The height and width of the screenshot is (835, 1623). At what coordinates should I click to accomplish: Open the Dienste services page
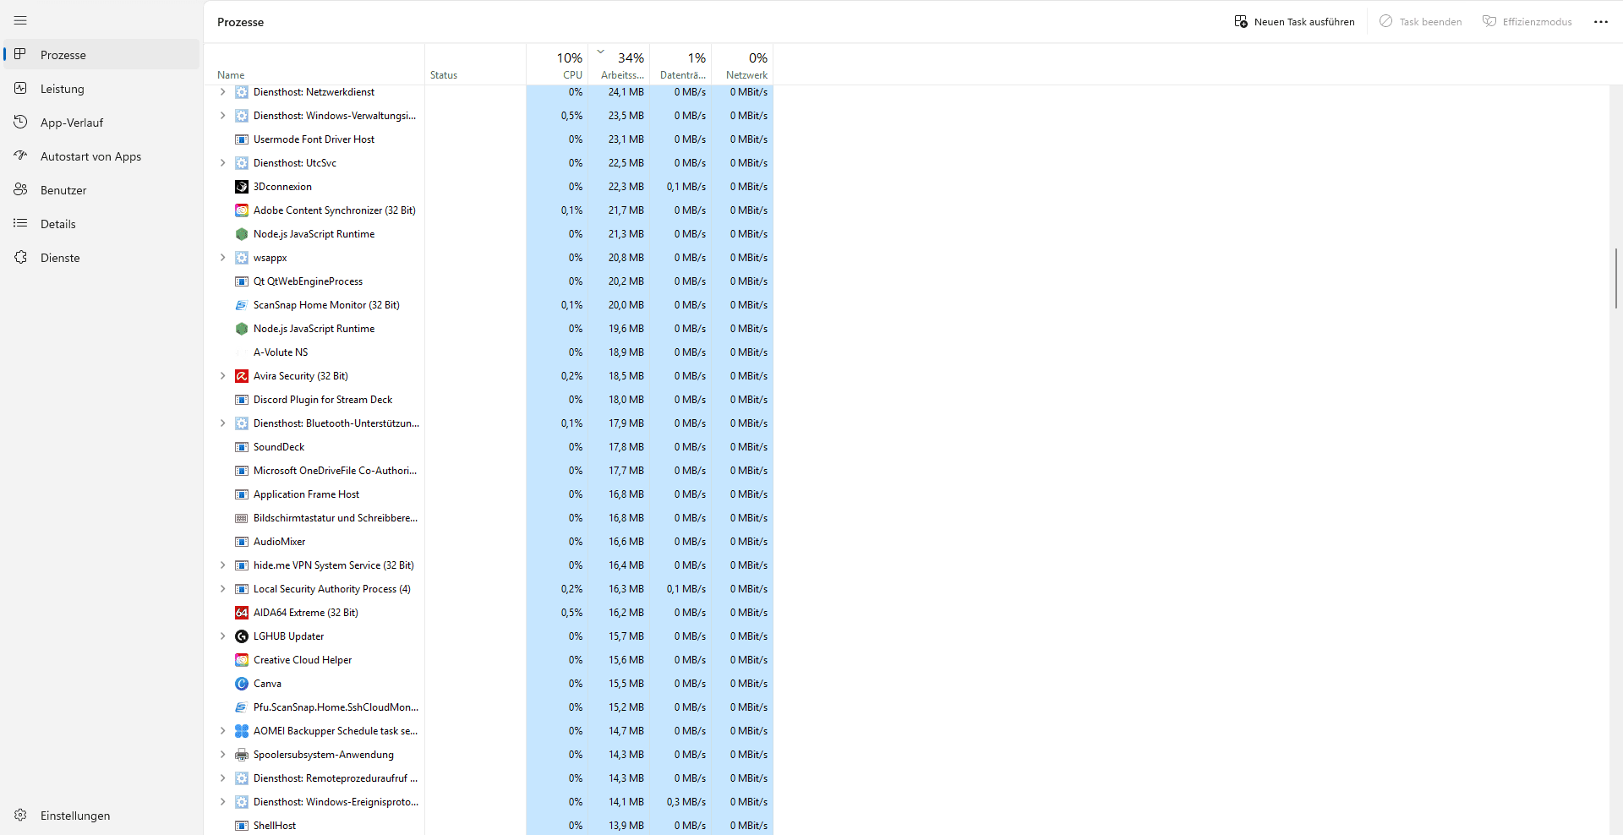[x=101, y=258]
